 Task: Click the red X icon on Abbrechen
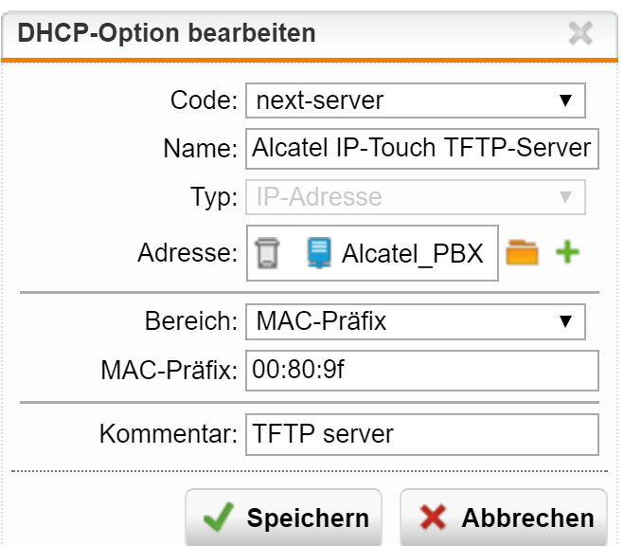432,518
